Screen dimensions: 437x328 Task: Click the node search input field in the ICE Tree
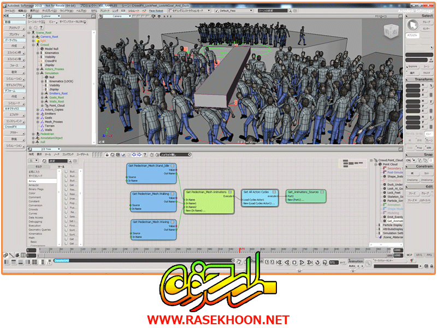click(x=58, y=161)
